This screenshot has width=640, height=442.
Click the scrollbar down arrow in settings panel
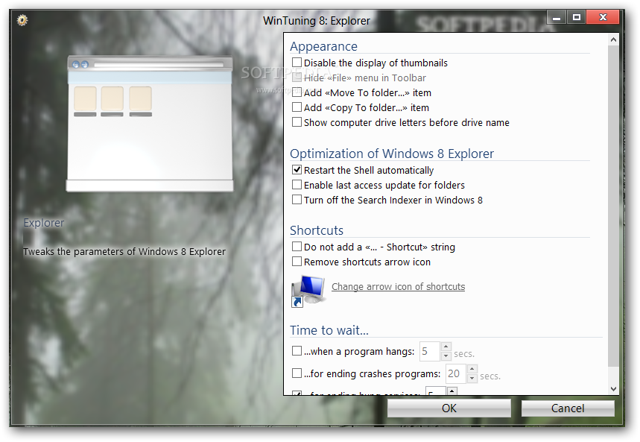click(x=613, y=389)
